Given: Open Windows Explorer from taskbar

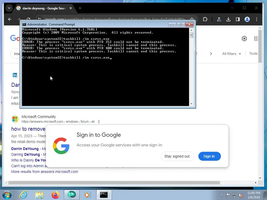Looking at the screenshot, I should 39,195.
